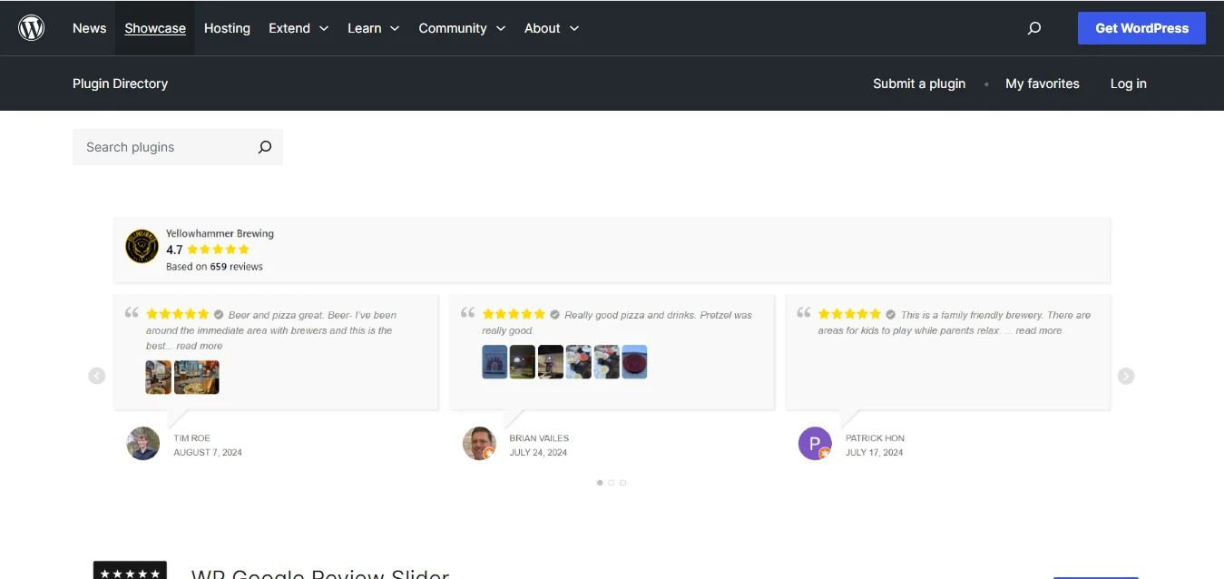This screenshot has height=579, width=1224.
Task: Open fourth photo thumbnail in Brian Vailes' review
Action: [x=579, y=362]
